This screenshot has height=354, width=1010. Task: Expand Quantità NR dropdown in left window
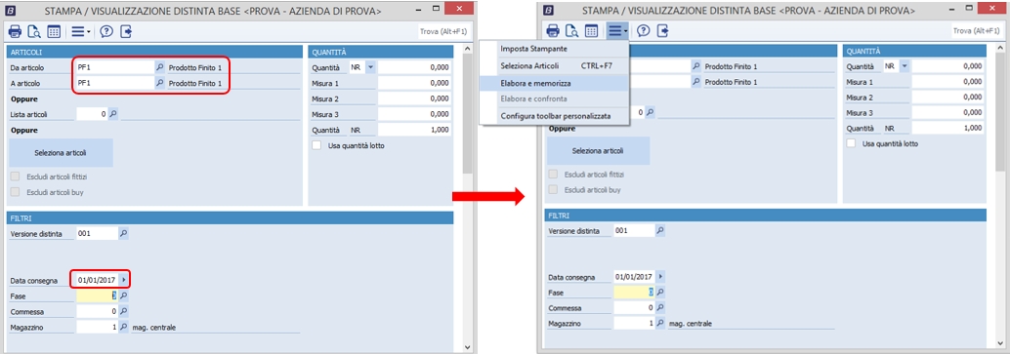pyautogui.click(x=370, y=67)
